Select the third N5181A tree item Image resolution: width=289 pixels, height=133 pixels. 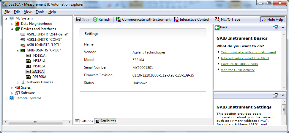[39, 66]
